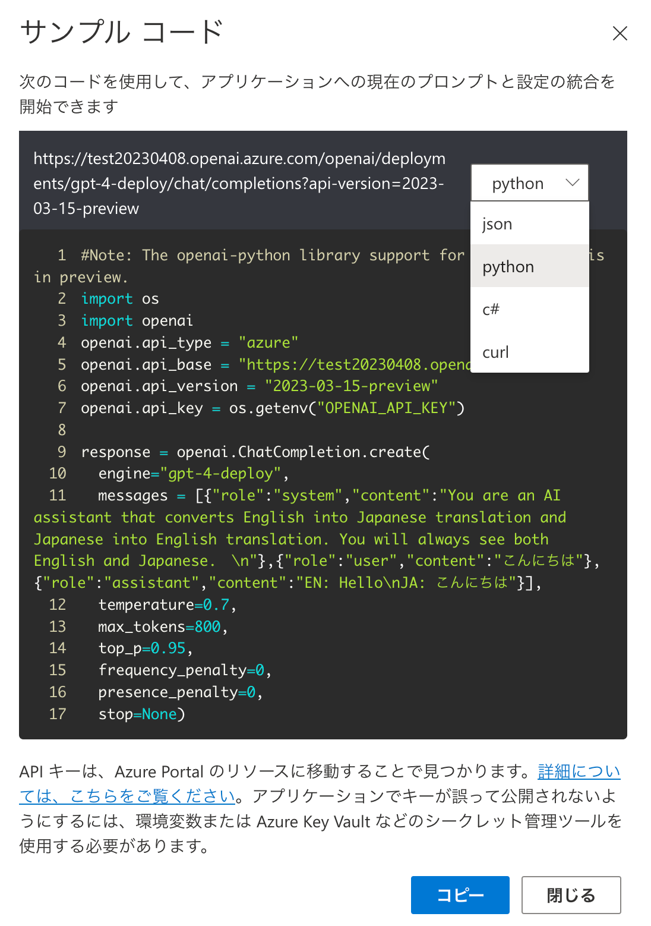Click line stop=None)
Screen dimensions: 651x926
[x=142, y=714]
